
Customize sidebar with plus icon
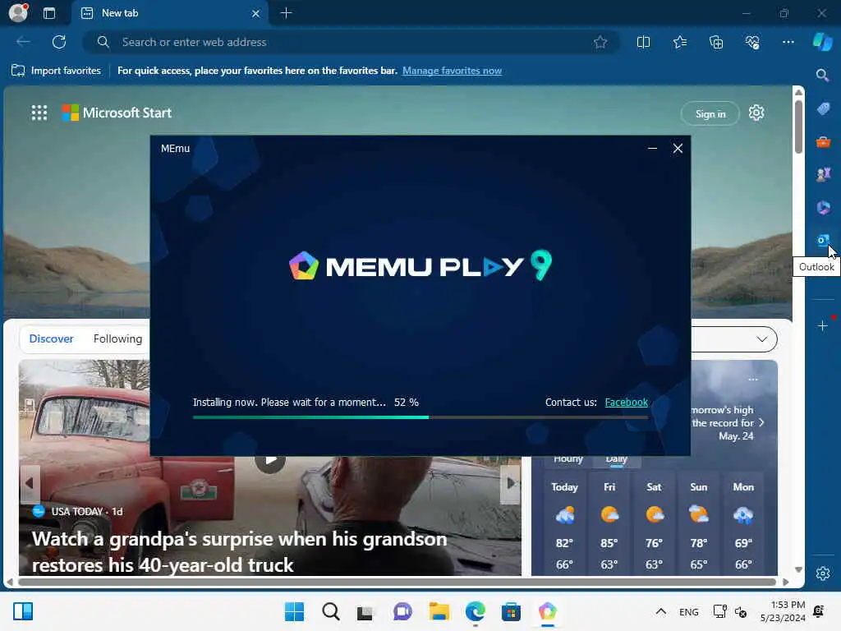coord(823,325)
